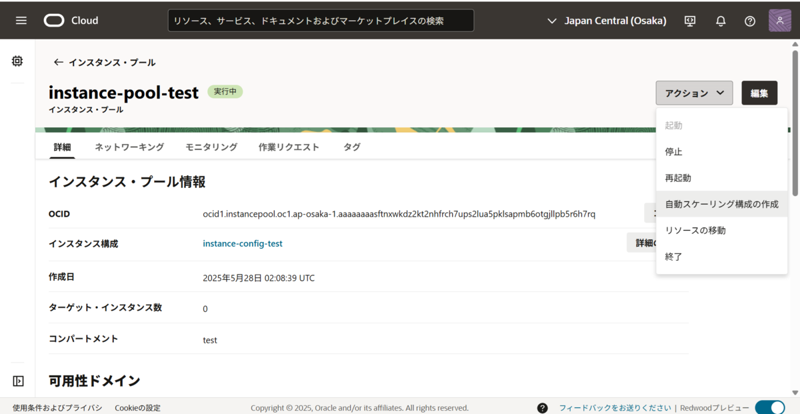Switch to the ネットワーキング tab
800x414 pixels.
(129, 147)
